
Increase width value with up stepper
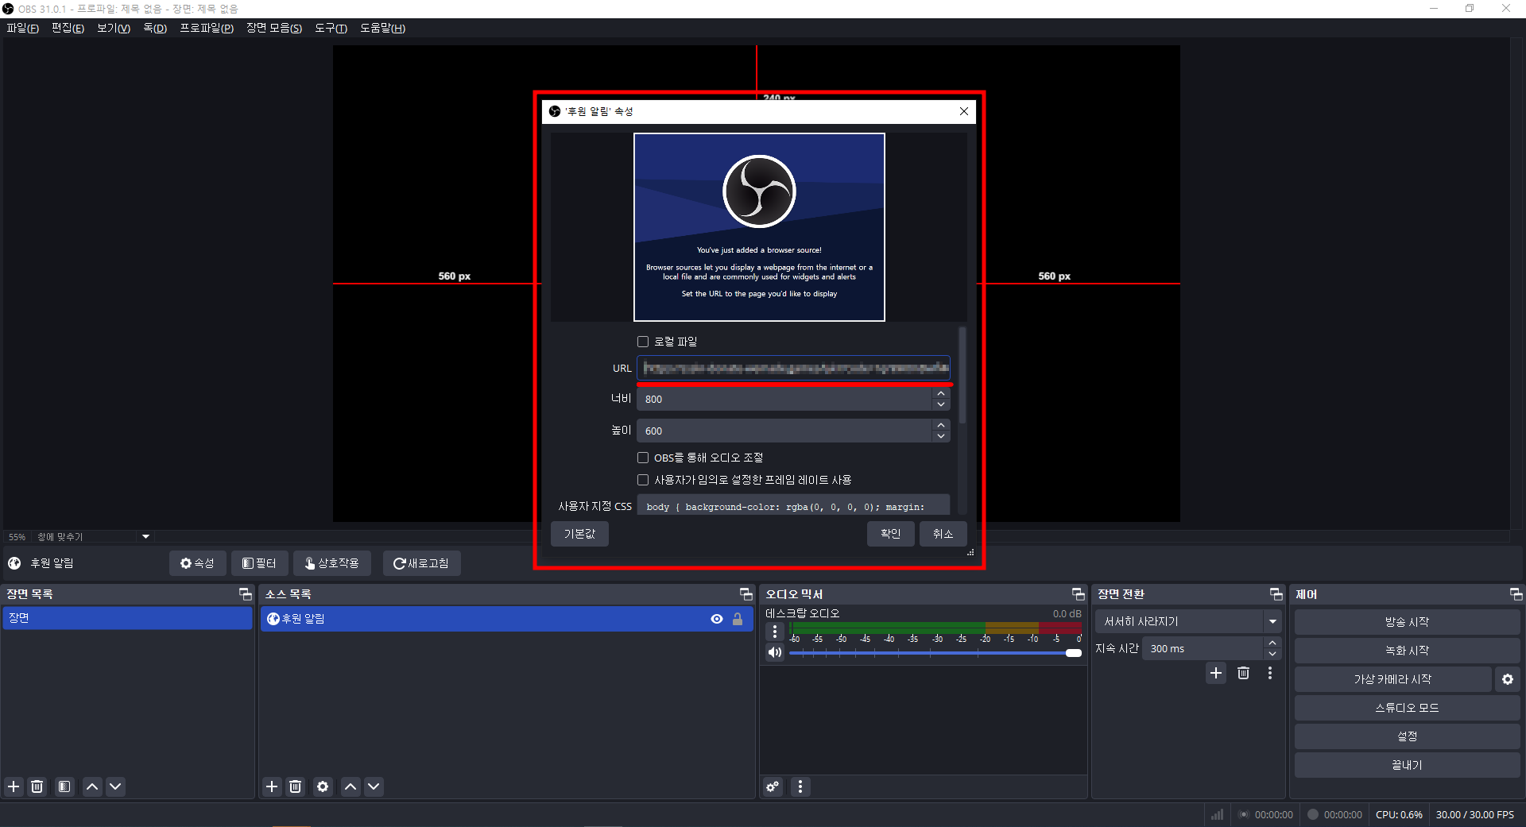click(x=941, y=394)
